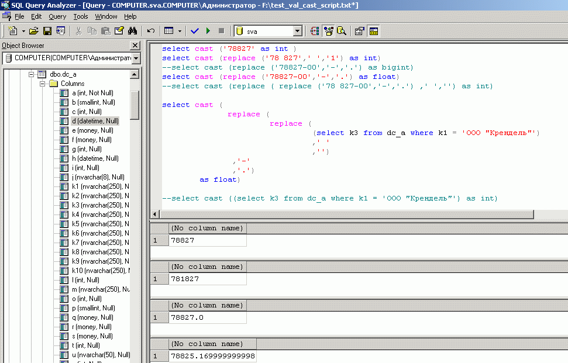
Task: Click the Parse Query blue checkmark
Action: (195, 31)
